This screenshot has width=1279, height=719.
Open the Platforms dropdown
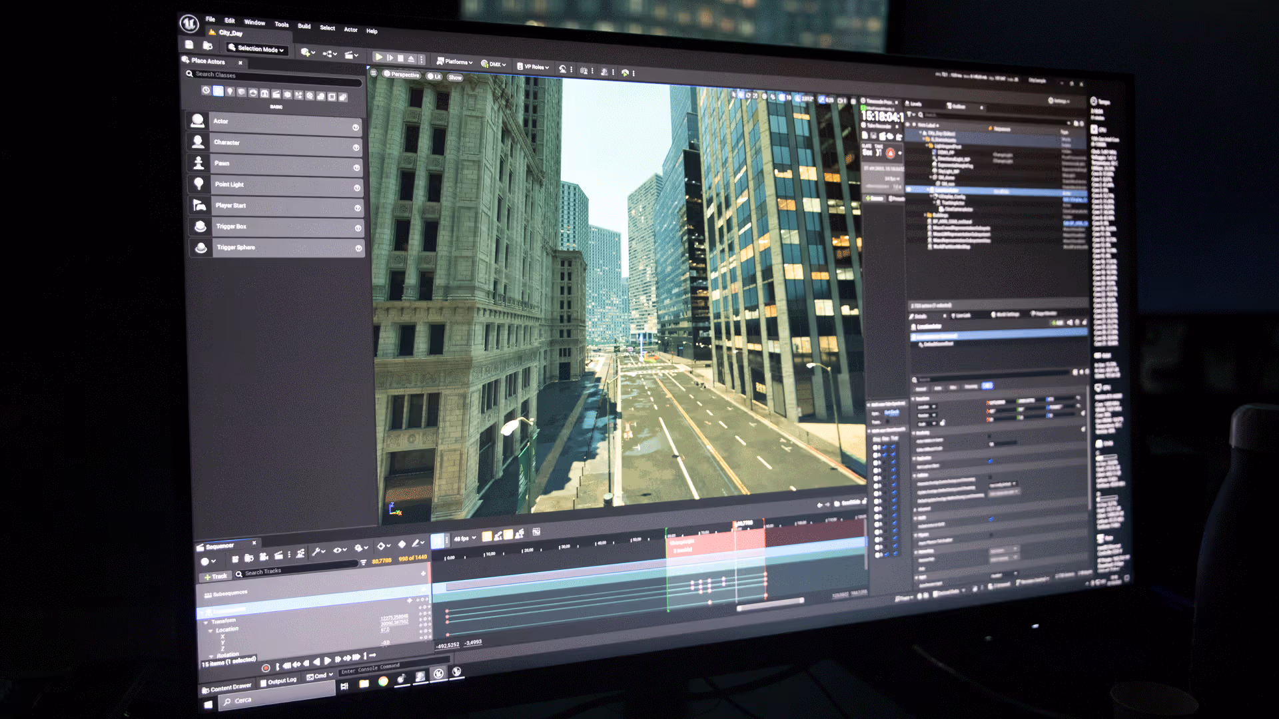(x=454, y=62)
